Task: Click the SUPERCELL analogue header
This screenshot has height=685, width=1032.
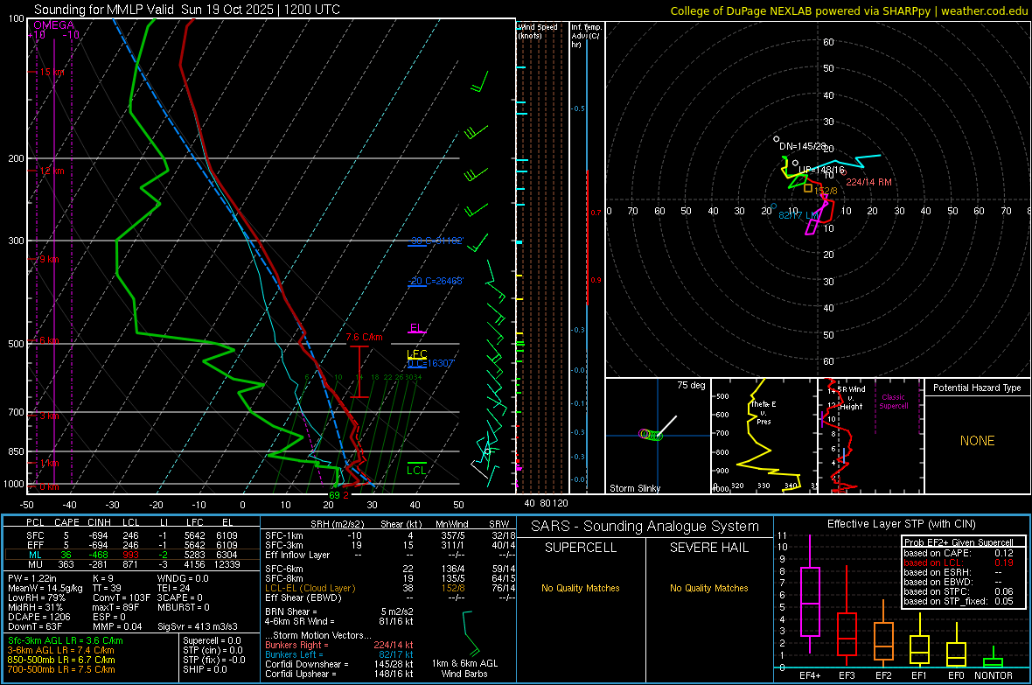Action: [x=581, y=548]
